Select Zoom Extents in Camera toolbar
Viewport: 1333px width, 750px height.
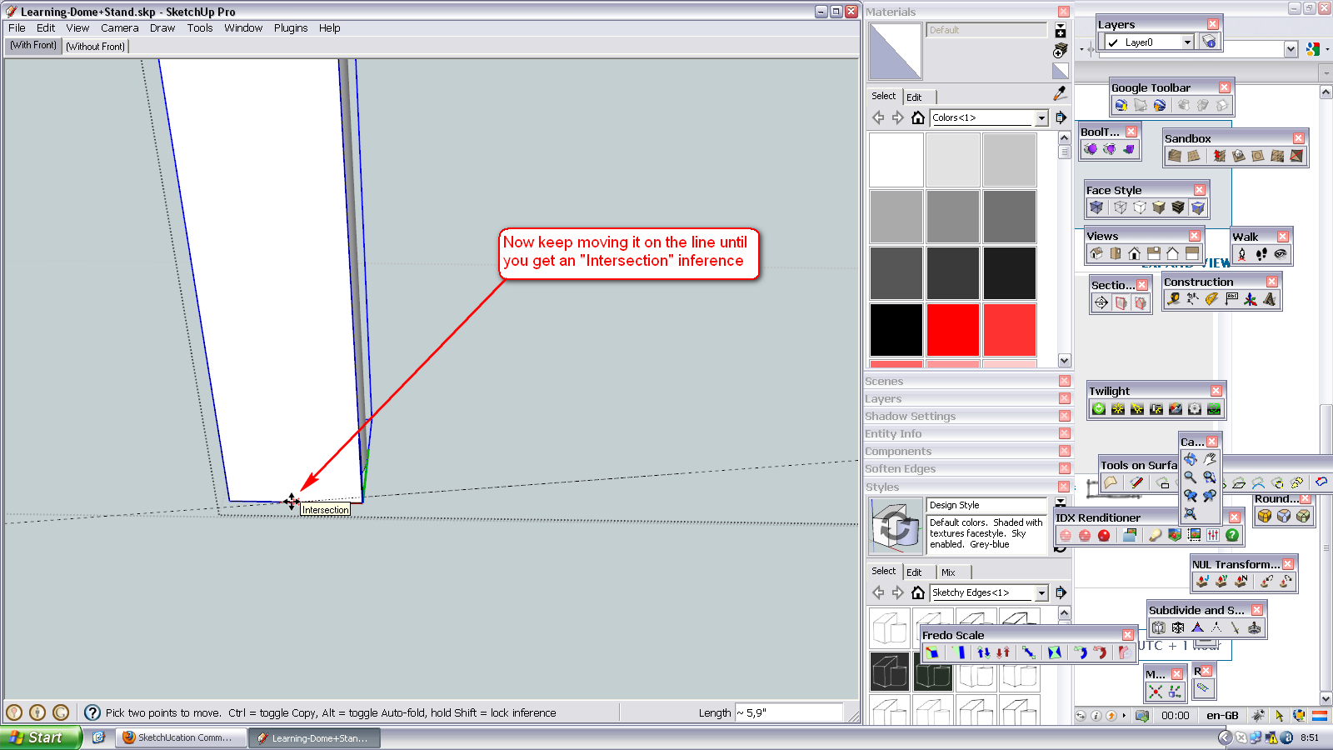[1191, 514]
